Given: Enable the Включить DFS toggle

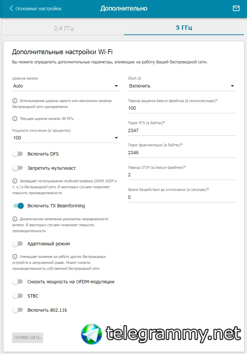Looking at the screenshot, I should [17, 154].
